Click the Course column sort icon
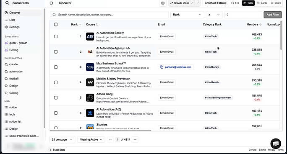Viewport: 287px width, 154px height. [97, 24]
